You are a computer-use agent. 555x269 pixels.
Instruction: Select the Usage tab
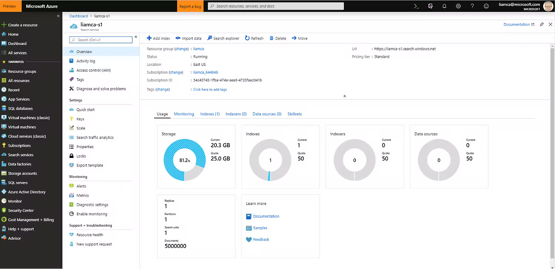[x=162, y=114]
